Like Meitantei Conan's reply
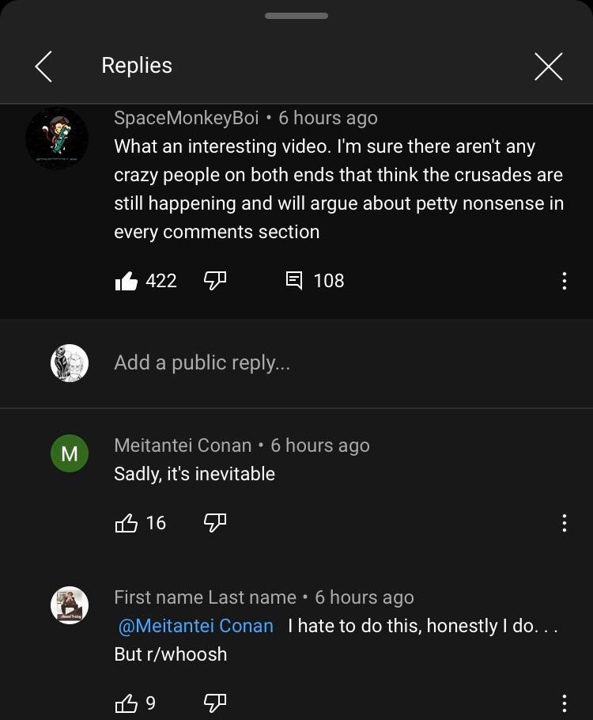The width and height of the screenshot is (593, 720). (x=127, y=523)
